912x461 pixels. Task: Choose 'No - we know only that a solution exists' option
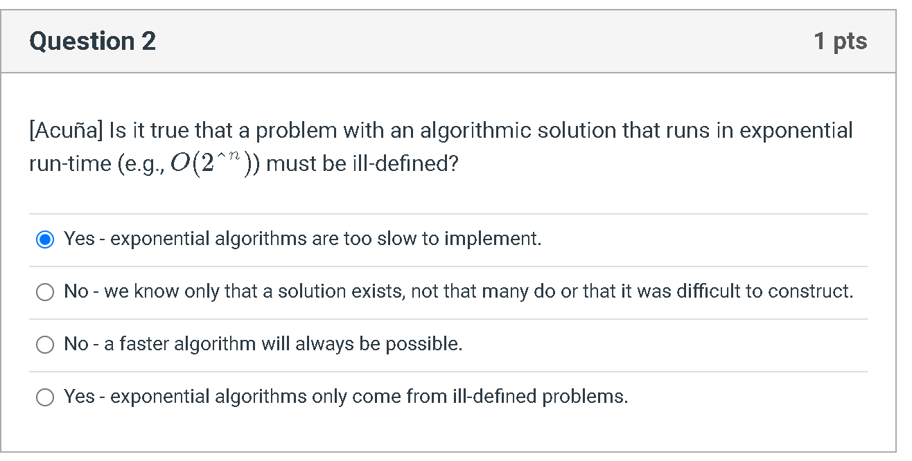click(44, 291)
